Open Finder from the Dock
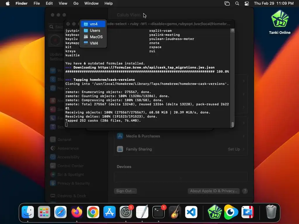 click(x=28, y=212)
